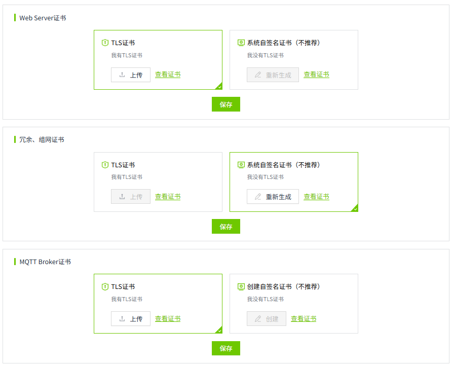This screenshot has height=366, width=452.
Task: Click shield icon in Web Server TLS证书 card
Action: coord(105,43)
